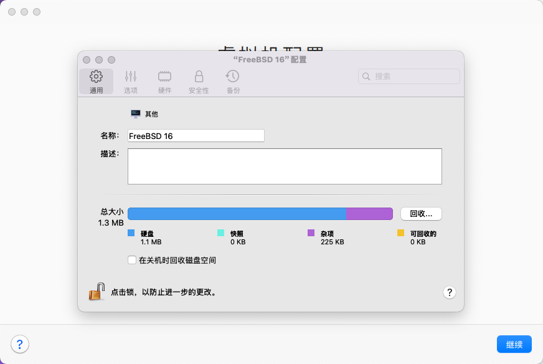The image size is (543, 364).
Task: Click the purple 杂项 legend swatch
Action: [311, 232]
